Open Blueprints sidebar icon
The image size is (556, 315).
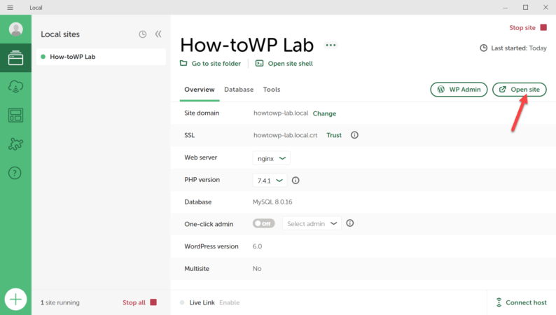(15, 115)
